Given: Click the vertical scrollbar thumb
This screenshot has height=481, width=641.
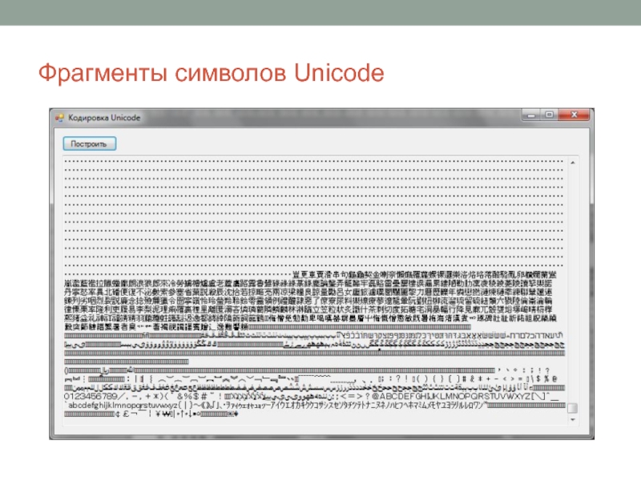Looking at the screenshot, I should pos(573,408).
